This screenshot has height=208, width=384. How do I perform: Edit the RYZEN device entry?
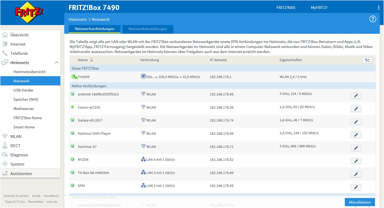tap(356, 161)
